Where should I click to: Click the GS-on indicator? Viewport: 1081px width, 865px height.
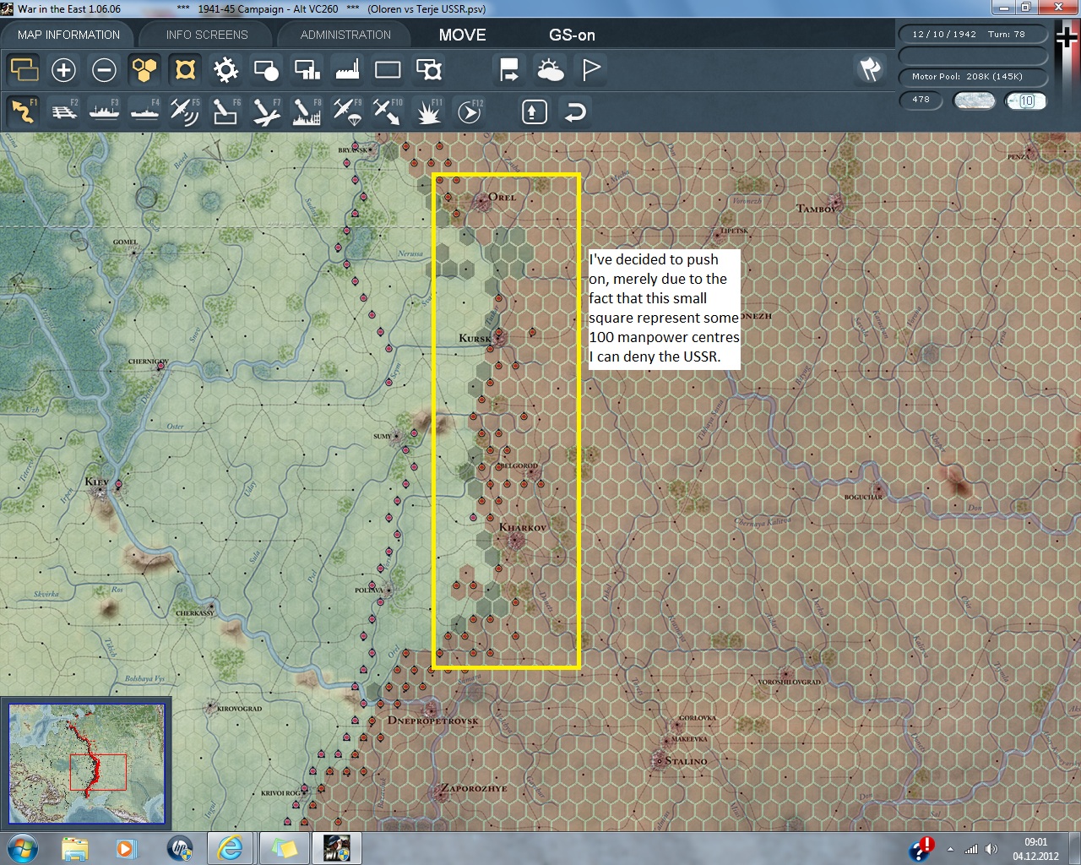[x=572, y=35]
